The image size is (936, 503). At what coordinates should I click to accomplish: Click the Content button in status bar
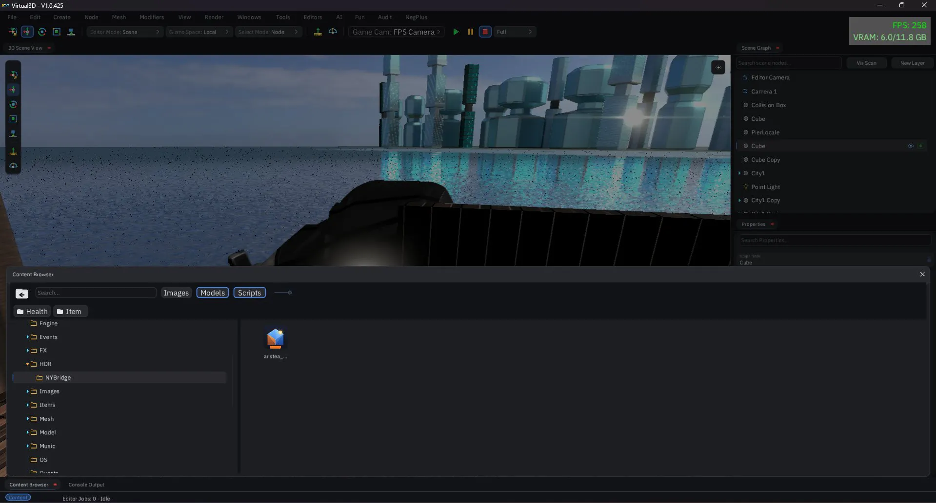(x=18, y=498)
